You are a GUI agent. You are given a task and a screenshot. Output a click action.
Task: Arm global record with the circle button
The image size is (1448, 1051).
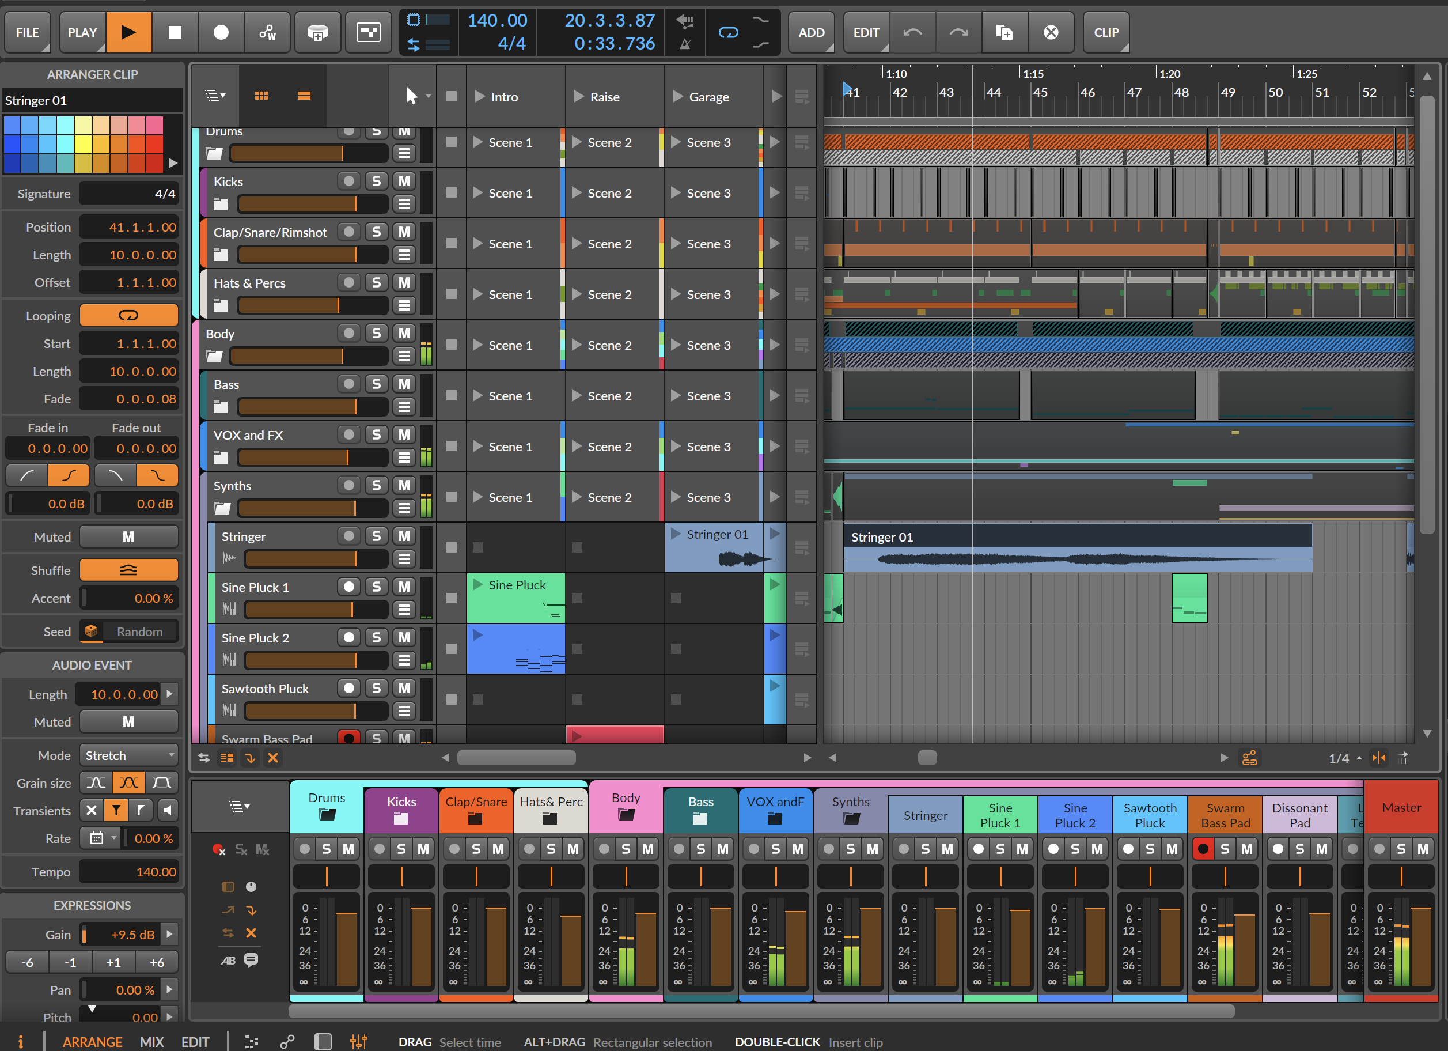[x=221, y=32]
